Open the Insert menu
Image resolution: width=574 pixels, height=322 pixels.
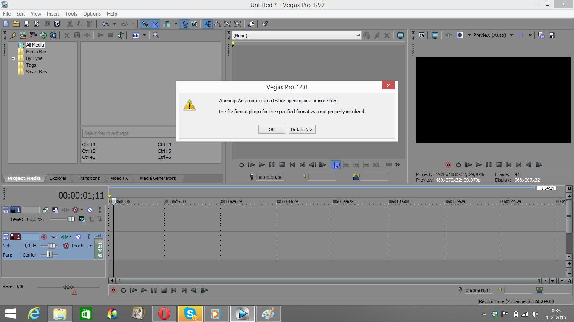click(53, 14)
